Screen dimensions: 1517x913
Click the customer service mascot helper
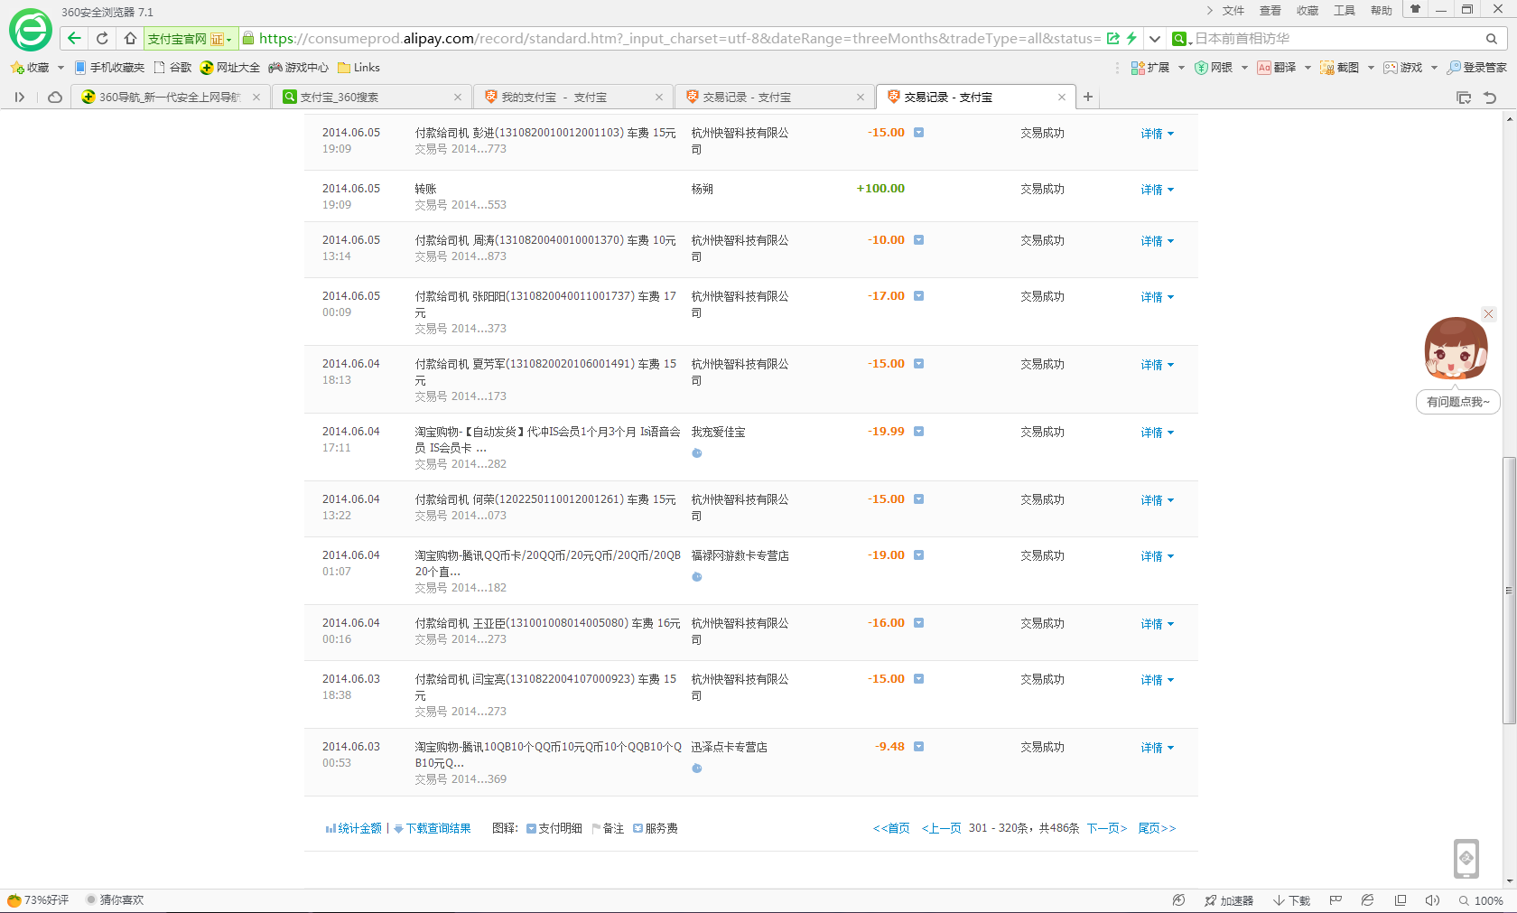coord(1456,349)
